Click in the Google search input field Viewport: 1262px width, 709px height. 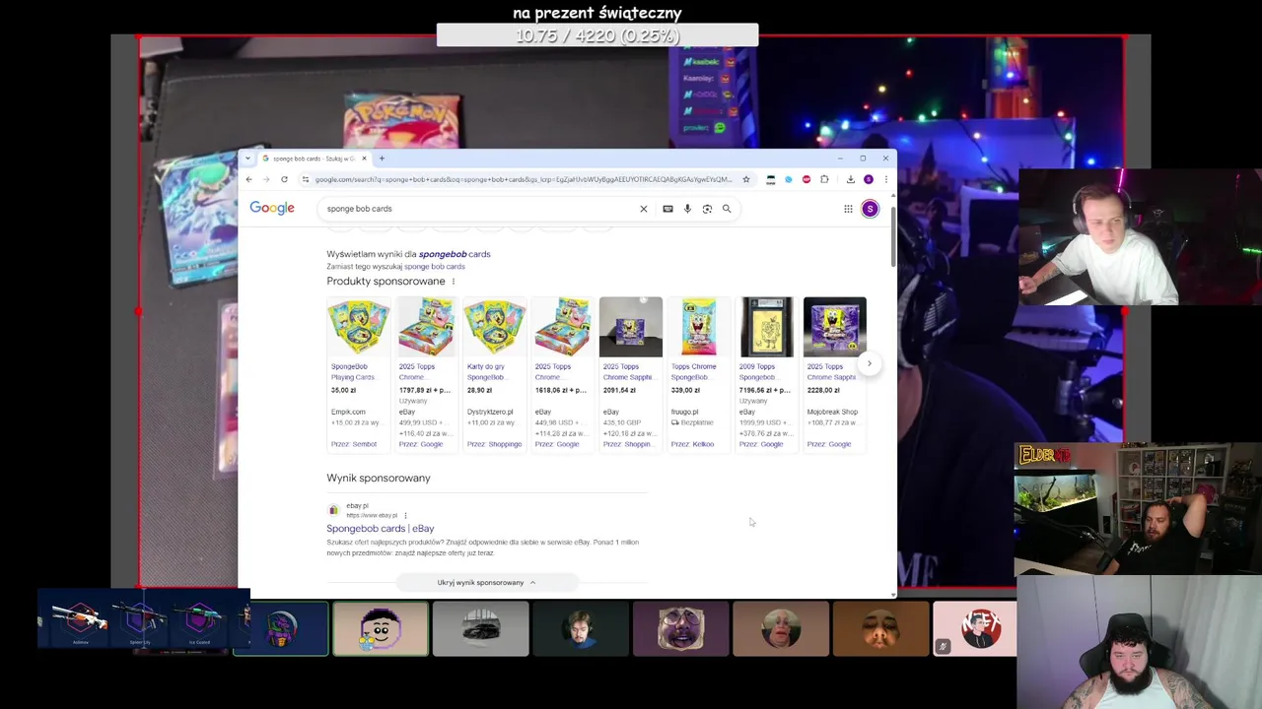click(x=480, y=209)
